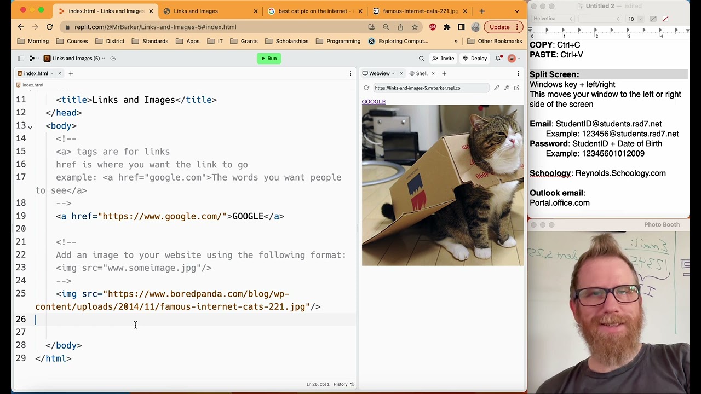This screenshot has width=701, height=394.
Task: Click the Deploy button
Action: pos(474,59)
